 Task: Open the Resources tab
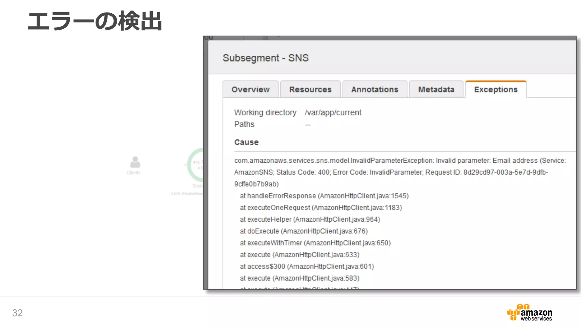(x=310, y=89)
